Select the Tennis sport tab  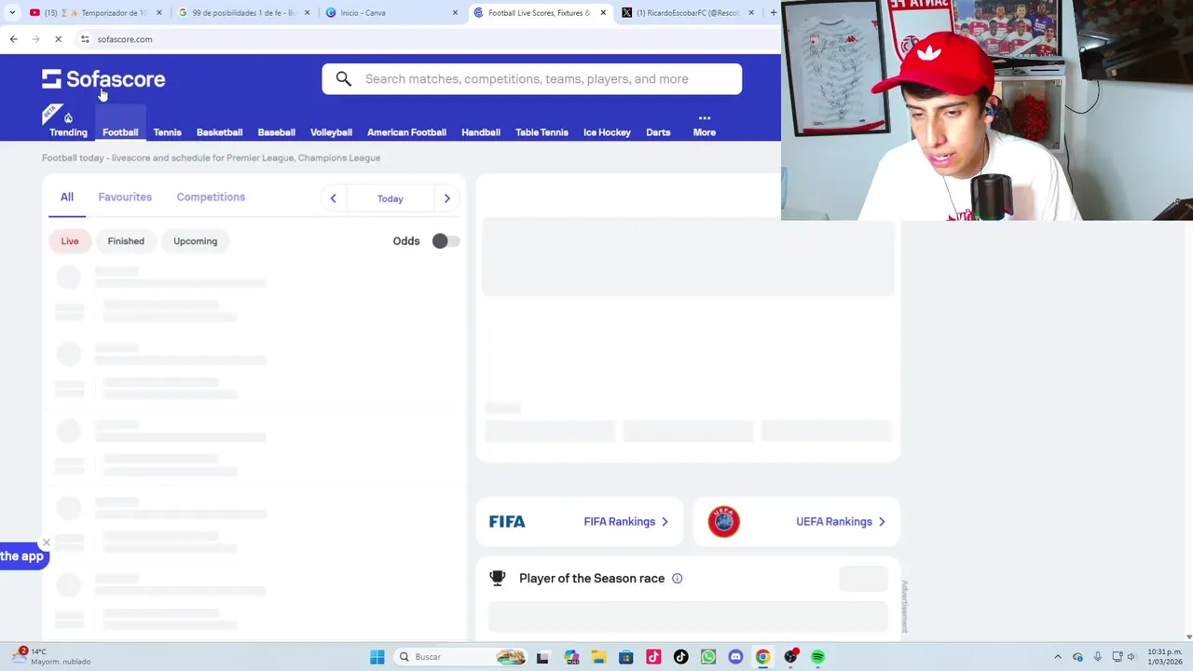(x=168, y=132)
